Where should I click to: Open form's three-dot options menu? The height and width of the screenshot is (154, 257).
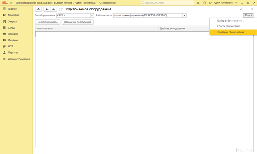point(247,9)
